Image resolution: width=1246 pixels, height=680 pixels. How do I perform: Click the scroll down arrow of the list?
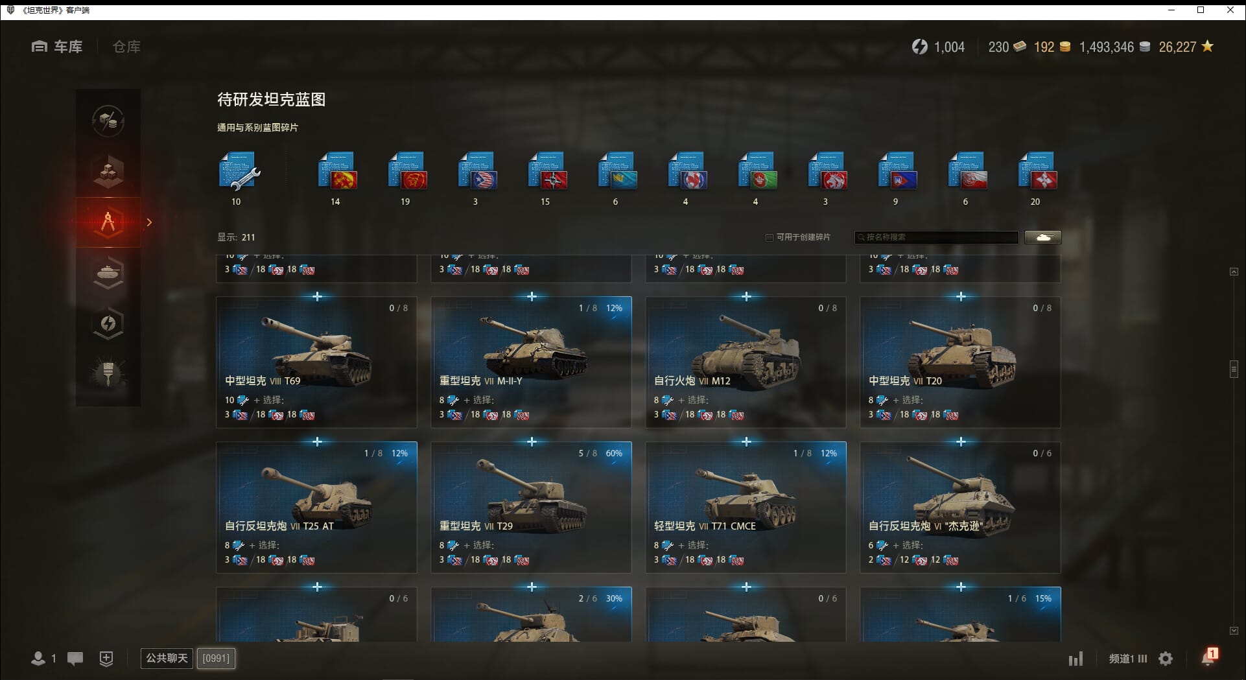pos(1234,630)
